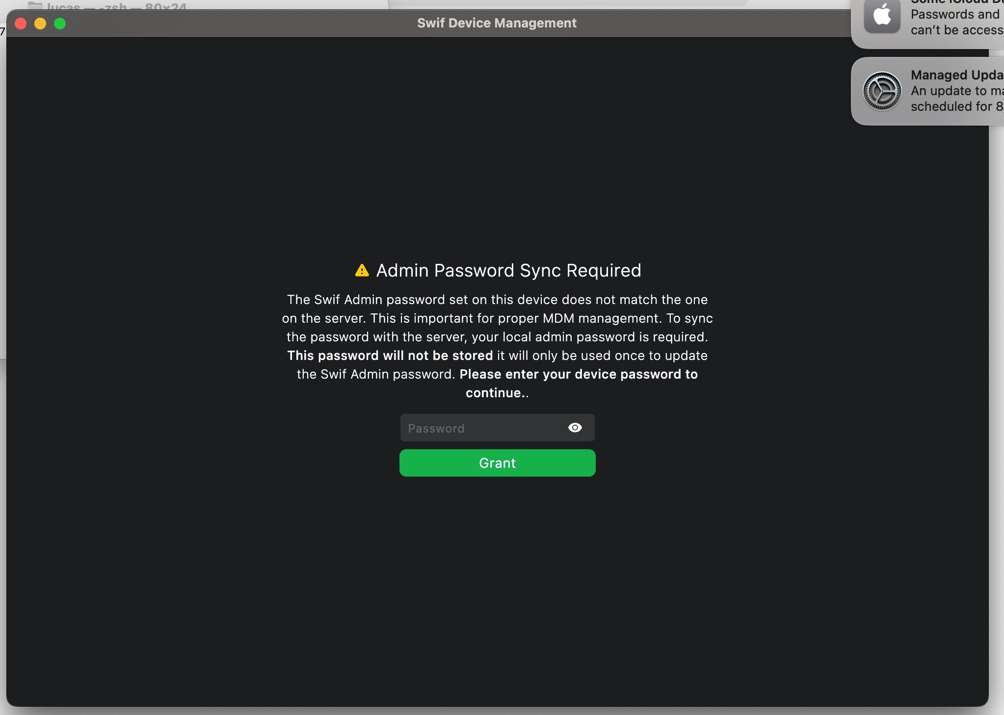1004x715 pixels.
Task: Click the Admin Password Sync Required heading
Action: pyautogui.click(x=508, y=270)
